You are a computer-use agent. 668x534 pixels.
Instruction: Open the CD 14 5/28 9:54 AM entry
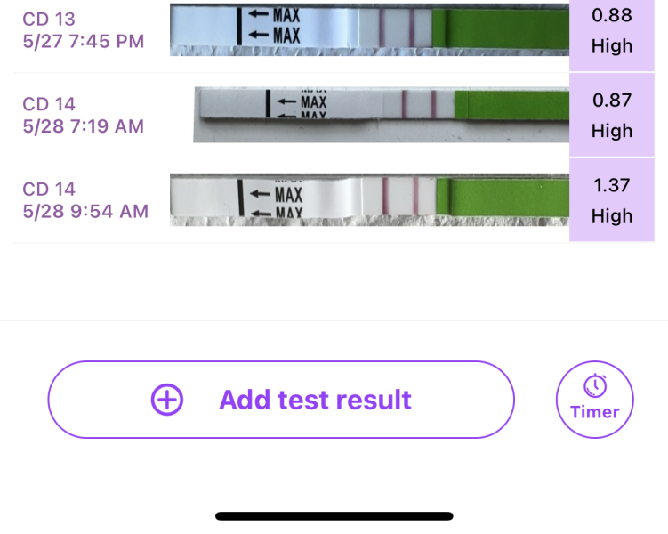tap(85, 200)
